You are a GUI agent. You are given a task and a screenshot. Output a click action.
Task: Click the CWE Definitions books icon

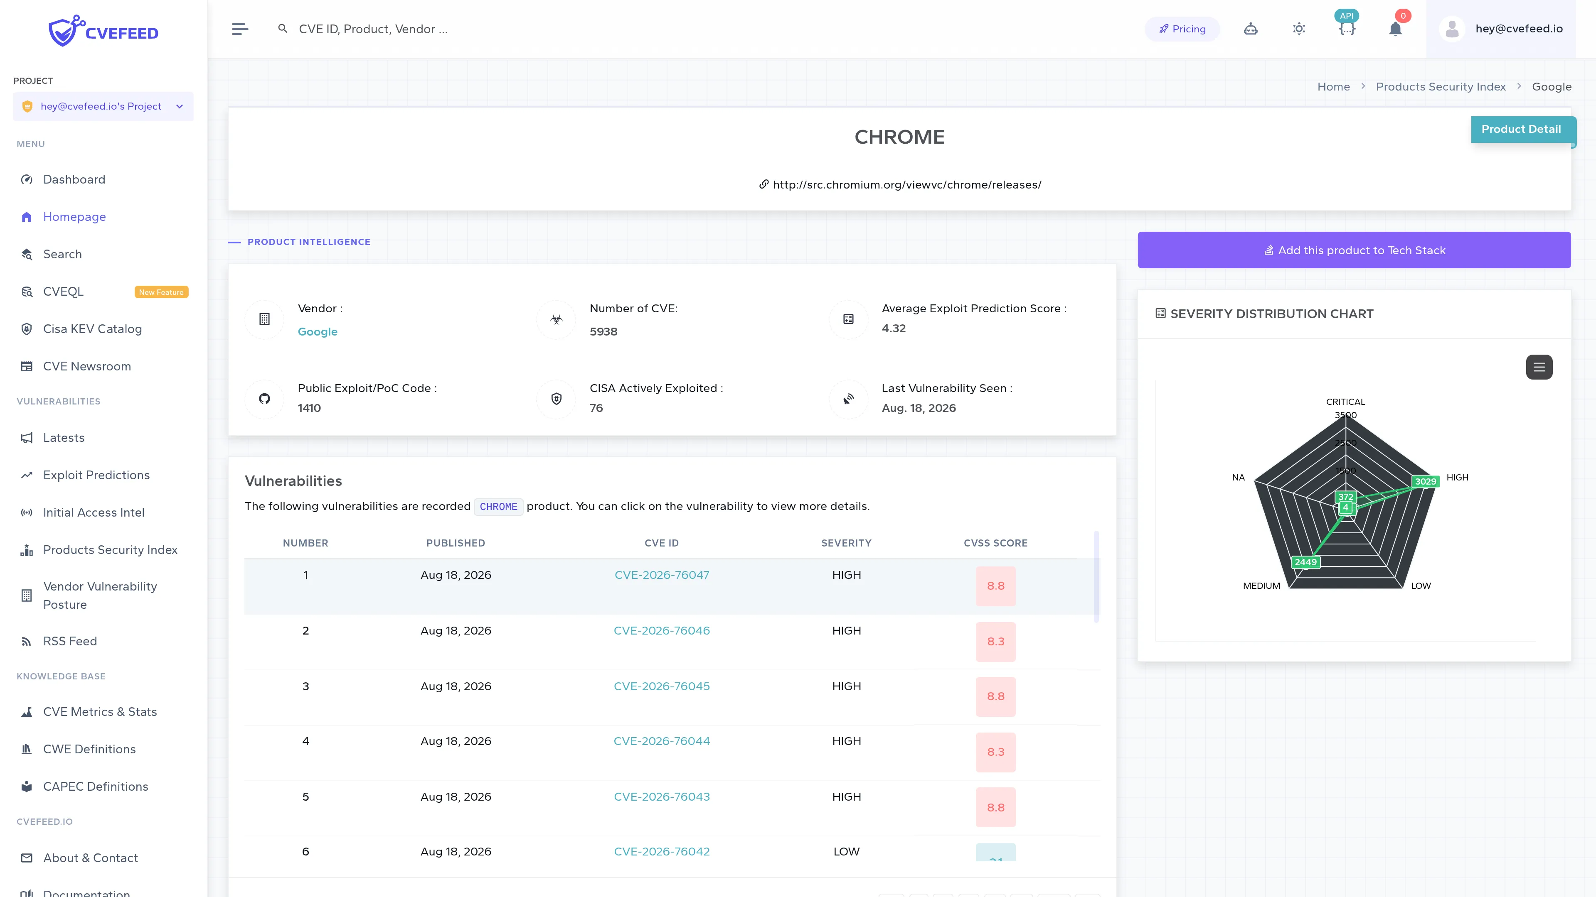click(x=27, y=749)
